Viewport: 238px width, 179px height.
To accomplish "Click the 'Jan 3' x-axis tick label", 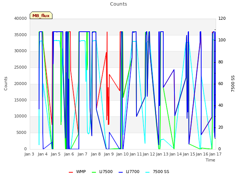I will point(29,154).
